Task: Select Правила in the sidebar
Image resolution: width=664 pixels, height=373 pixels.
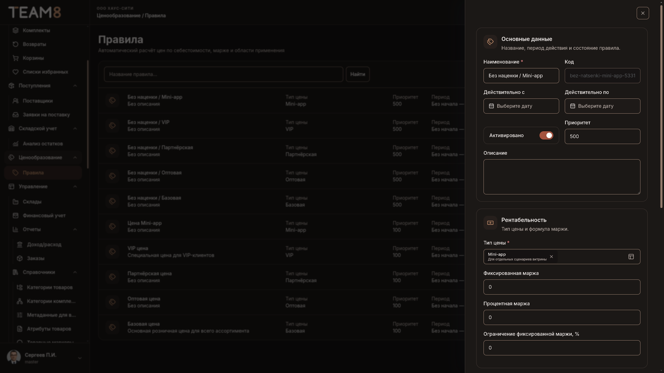Action: point(44,173)
